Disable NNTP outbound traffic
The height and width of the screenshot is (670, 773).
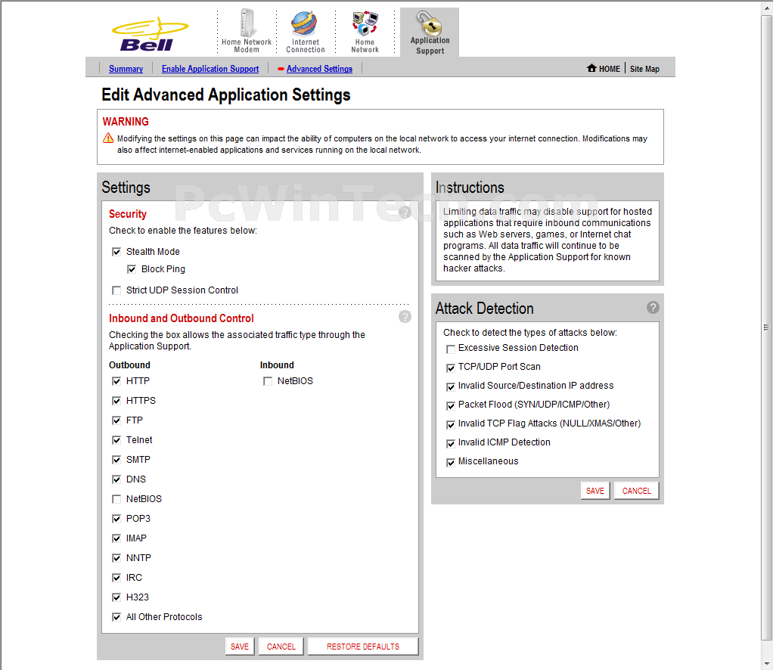pyautogui.click(x=116, y=559)
